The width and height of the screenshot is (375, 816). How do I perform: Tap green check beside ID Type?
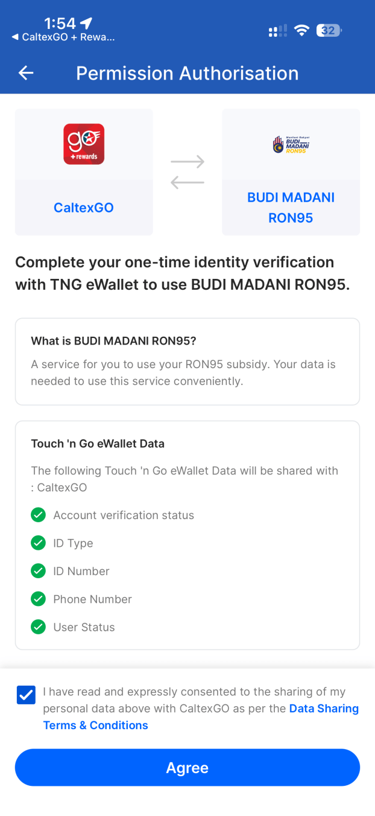click(x=38, y=543)
